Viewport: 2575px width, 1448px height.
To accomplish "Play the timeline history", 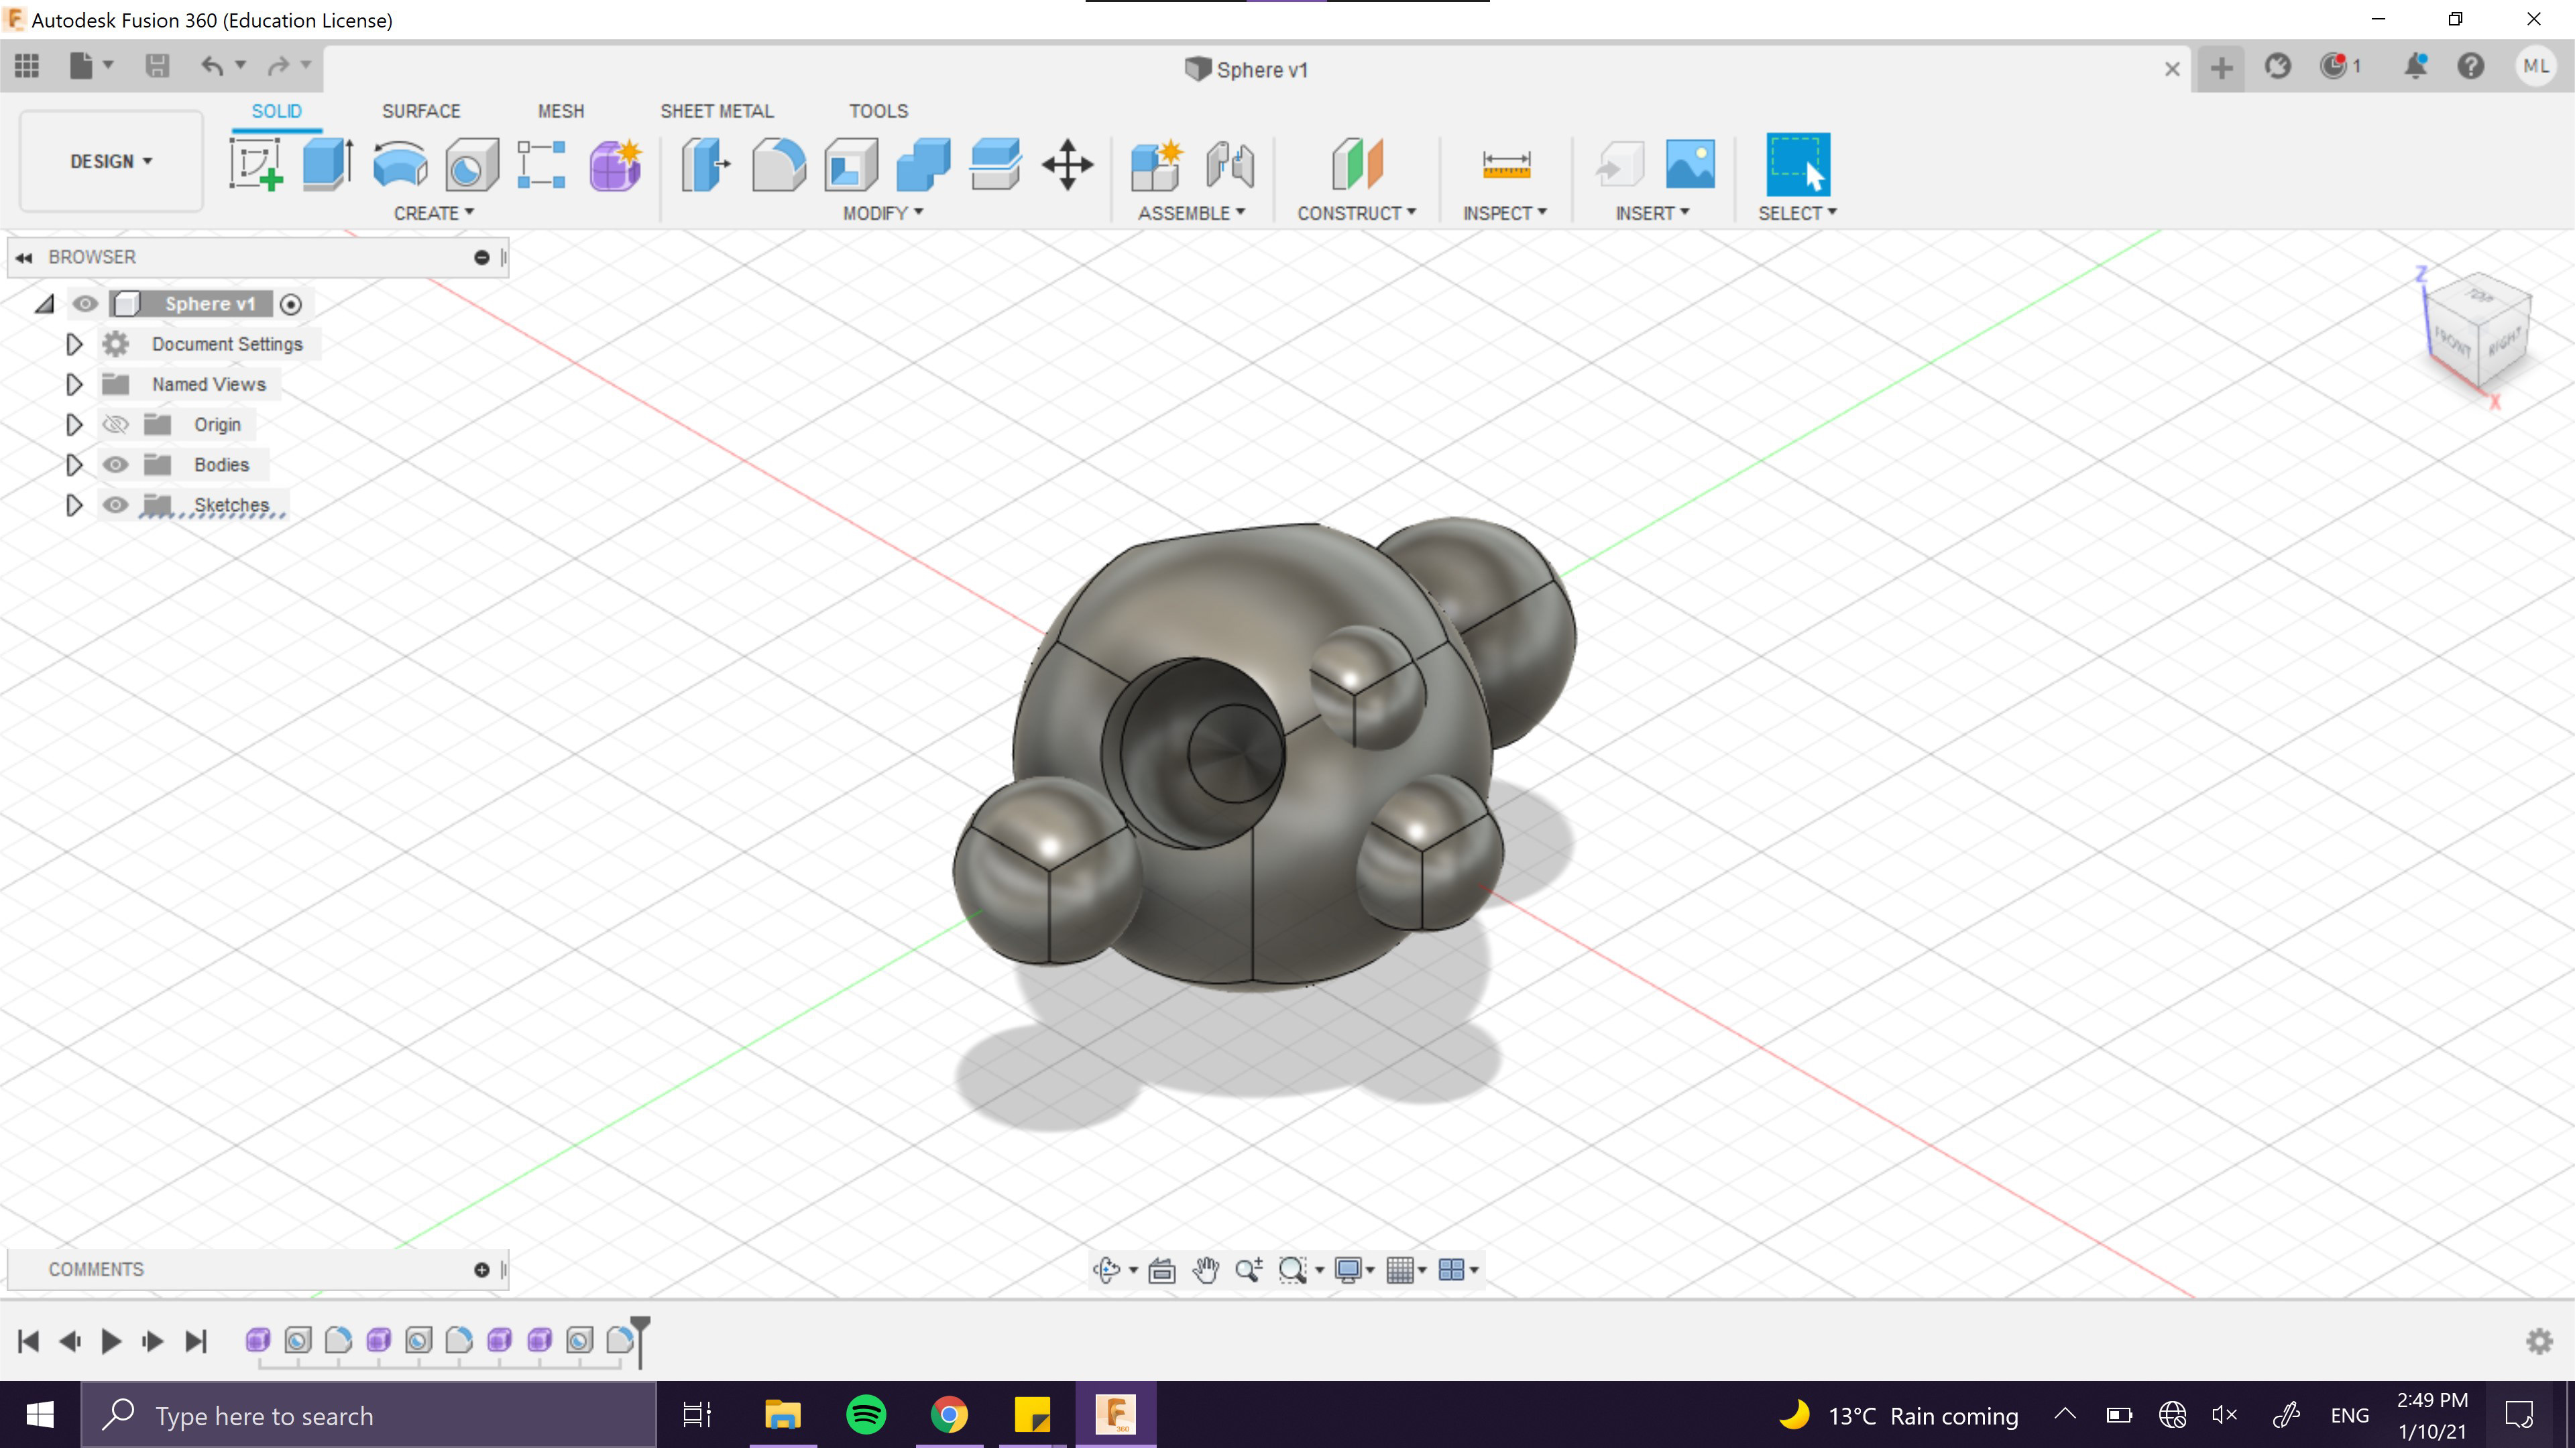I will [x=111, y=1340].
